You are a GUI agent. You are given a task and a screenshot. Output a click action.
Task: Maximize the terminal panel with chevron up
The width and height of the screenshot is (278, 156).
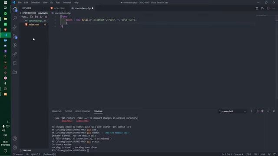(268, 111)
